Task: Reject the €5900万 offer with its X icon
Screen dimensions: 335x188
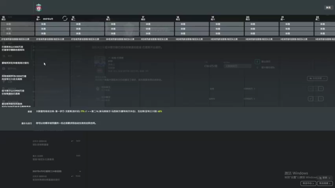Action: 321,99
